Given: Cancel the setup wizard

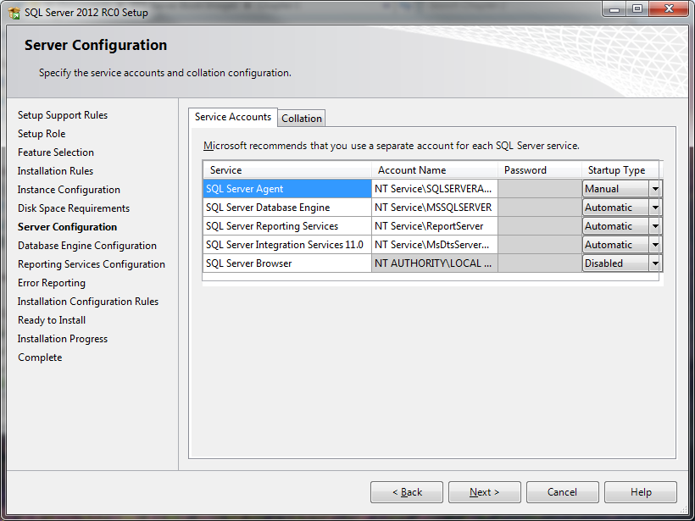Looking at the screenshot, I should click(563, 492).
